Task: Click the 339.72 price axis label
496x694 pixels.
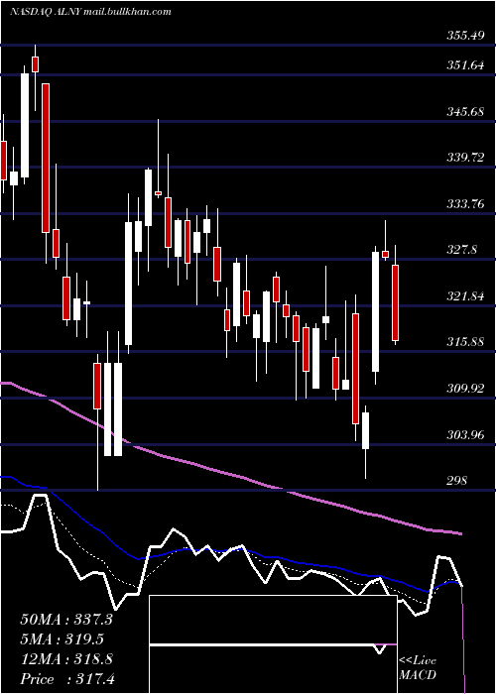Action: tap(465, 158)
